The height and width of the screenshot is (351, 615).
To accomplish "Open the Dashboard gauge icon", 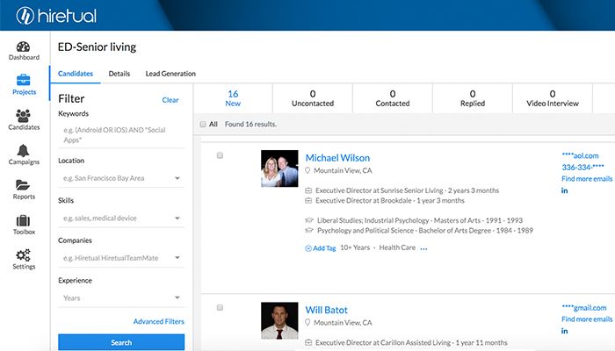I will 24,47.
